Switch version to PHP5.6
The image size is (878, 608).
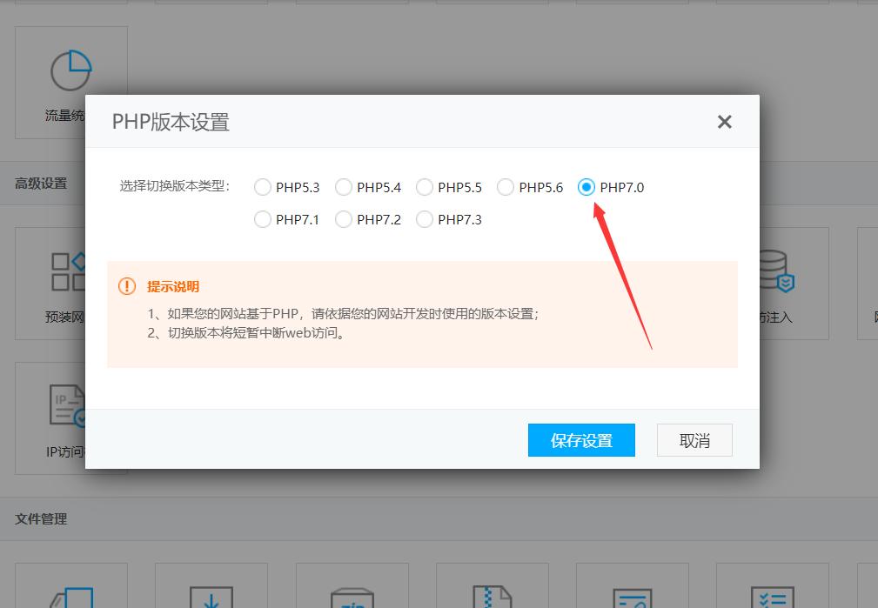pyautogui.click(x=506, y=186)
